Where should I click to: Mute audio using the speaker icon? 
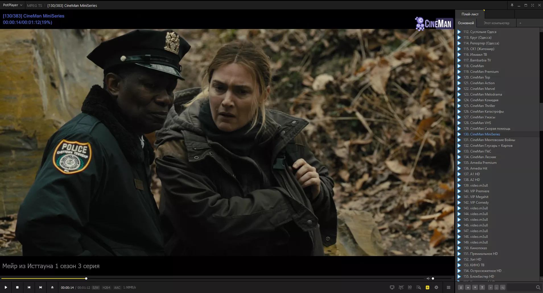[428, 278]
